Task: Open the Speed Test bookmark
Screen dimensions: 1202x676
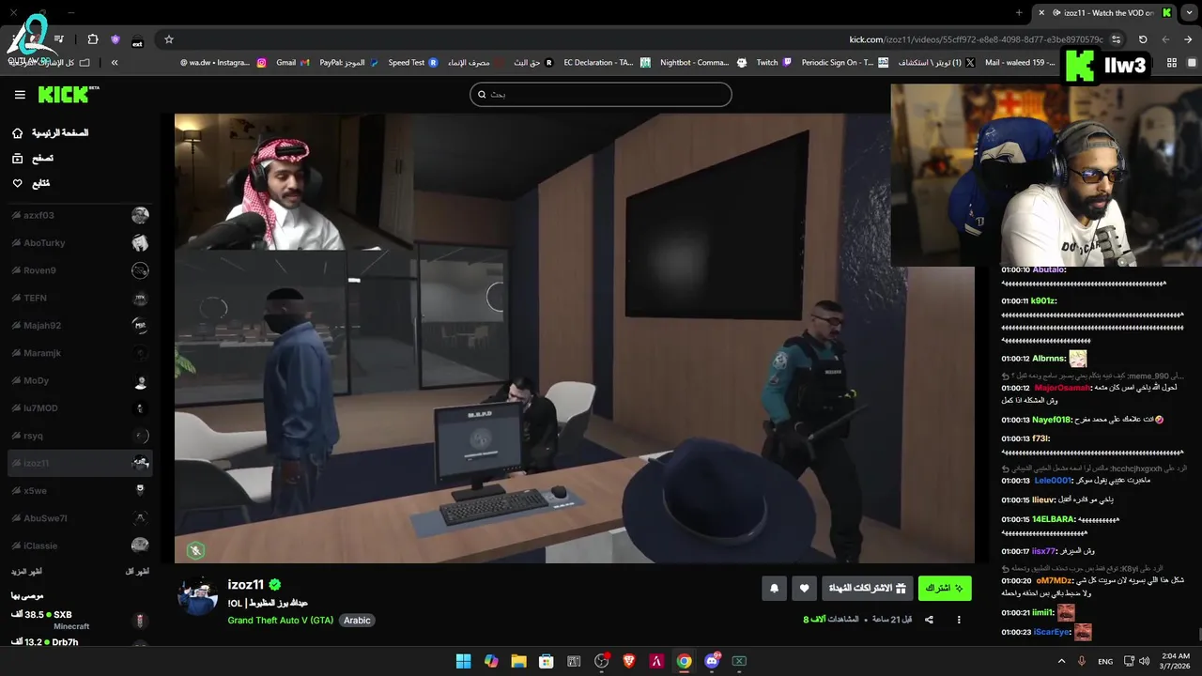Action: (x=412, y=63)
